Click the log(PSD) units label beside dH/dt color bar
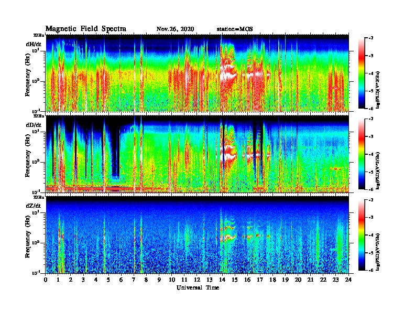This screenshot has width=415, height=321. point(378,90)
